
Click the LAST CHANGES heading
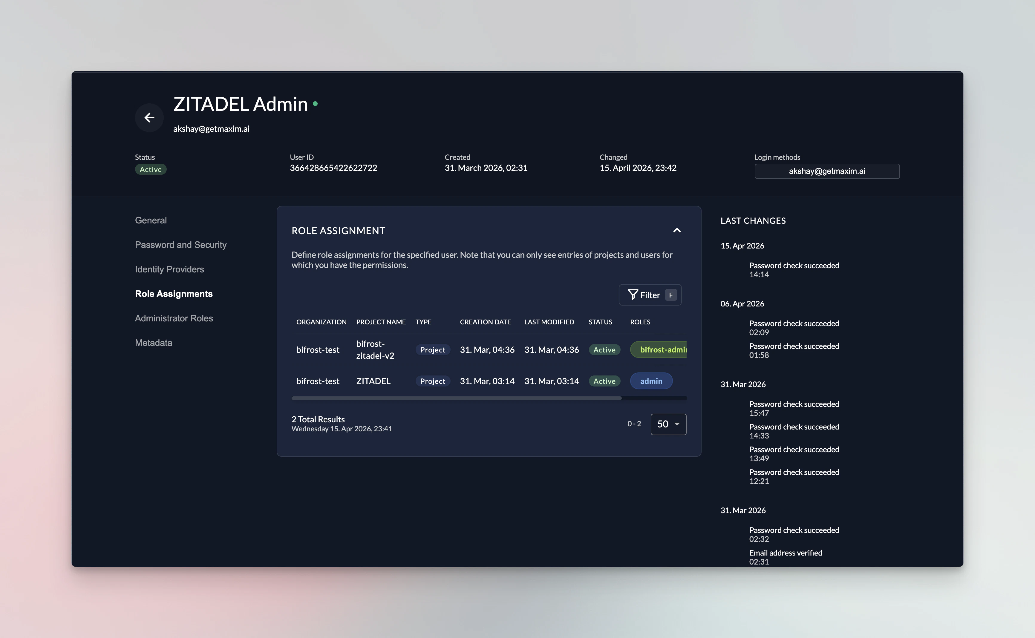(x=753, y=221)
